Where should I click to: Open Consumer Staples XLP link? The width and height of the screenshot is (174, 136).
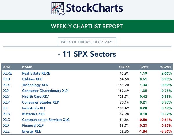point(40,102)
